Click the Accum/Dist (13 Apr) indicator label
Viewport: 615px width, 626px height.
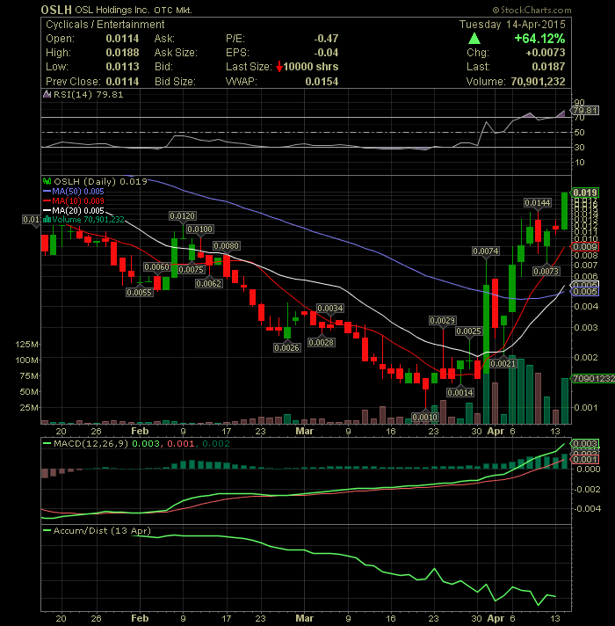click(x=102, y=530)
